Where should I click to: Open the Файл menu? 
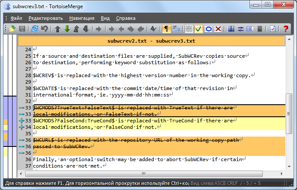click(x=16, y=18)
